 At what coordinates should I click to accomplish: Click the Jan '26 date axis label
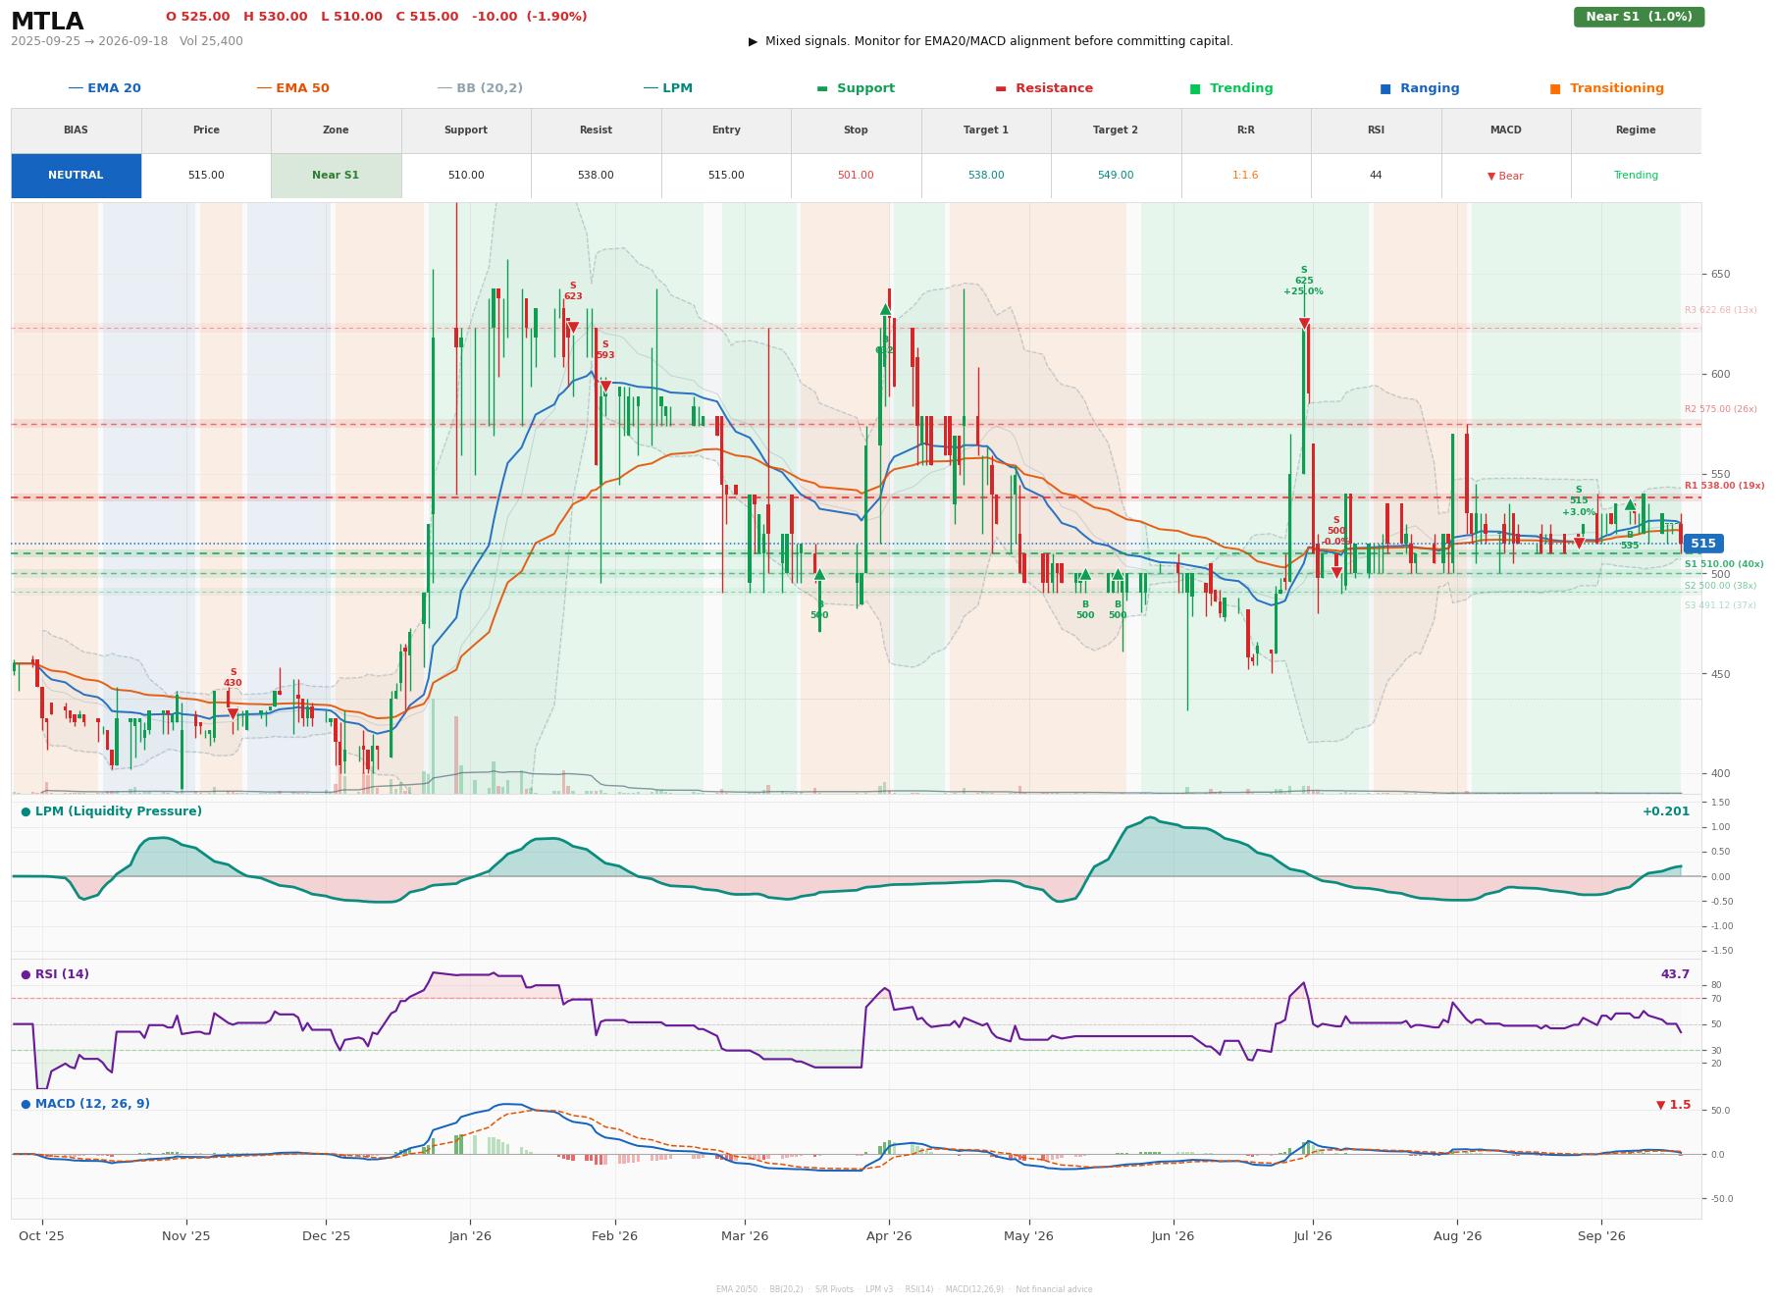[x=470, y=1236]
